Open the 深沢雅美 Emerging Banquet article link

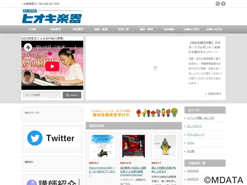[133, 171]
